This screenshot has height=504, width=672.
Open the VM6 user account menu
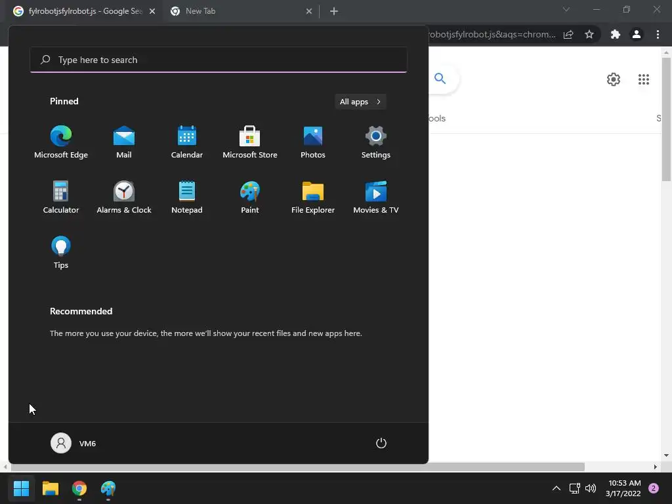(x=73, y=443)
